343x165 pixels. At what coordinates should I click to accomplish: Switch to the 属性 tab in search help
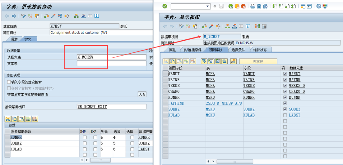click(14, 39)
